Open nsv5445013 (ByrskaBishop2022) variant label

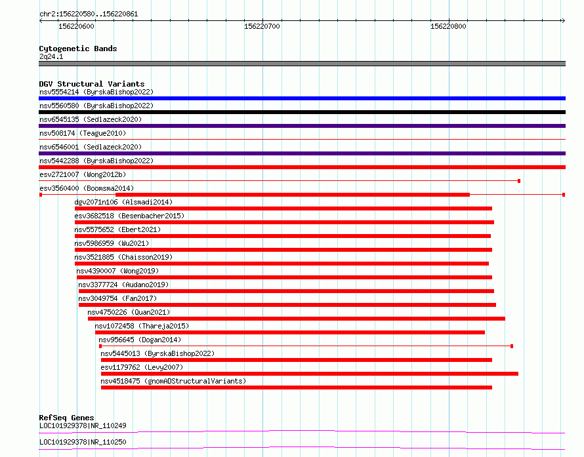tap(158, 353)
